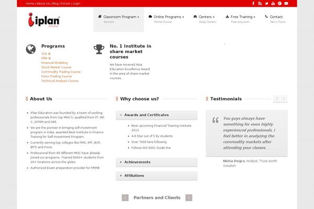This screenshot has width=314, height=209.
Task: Click the Partners and Clients heading
Action: (157, 198)
